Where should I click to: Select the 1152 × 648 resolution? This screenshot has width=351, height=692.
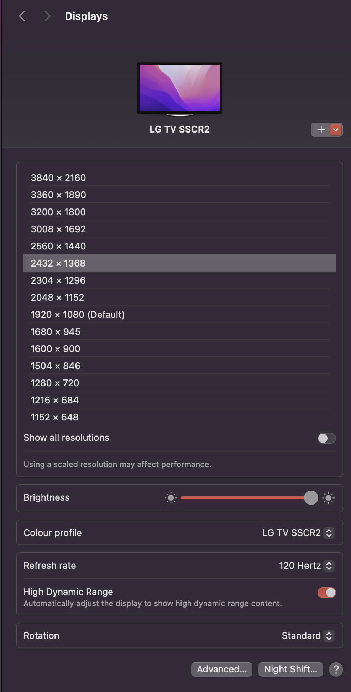55,417
